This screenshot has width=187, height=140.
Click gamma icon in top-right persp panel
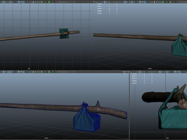click(x=170, y=2)
